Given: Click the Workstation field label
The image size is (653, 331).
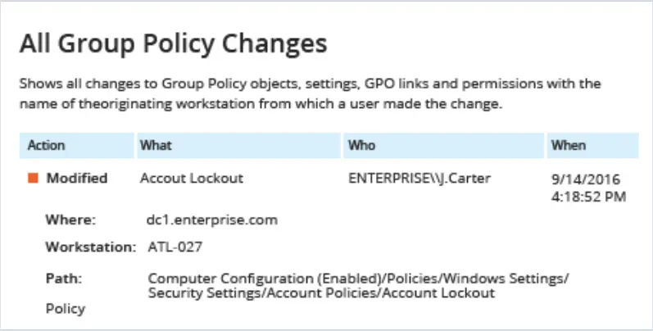Looking at the screenshot, I should point(91,247).
